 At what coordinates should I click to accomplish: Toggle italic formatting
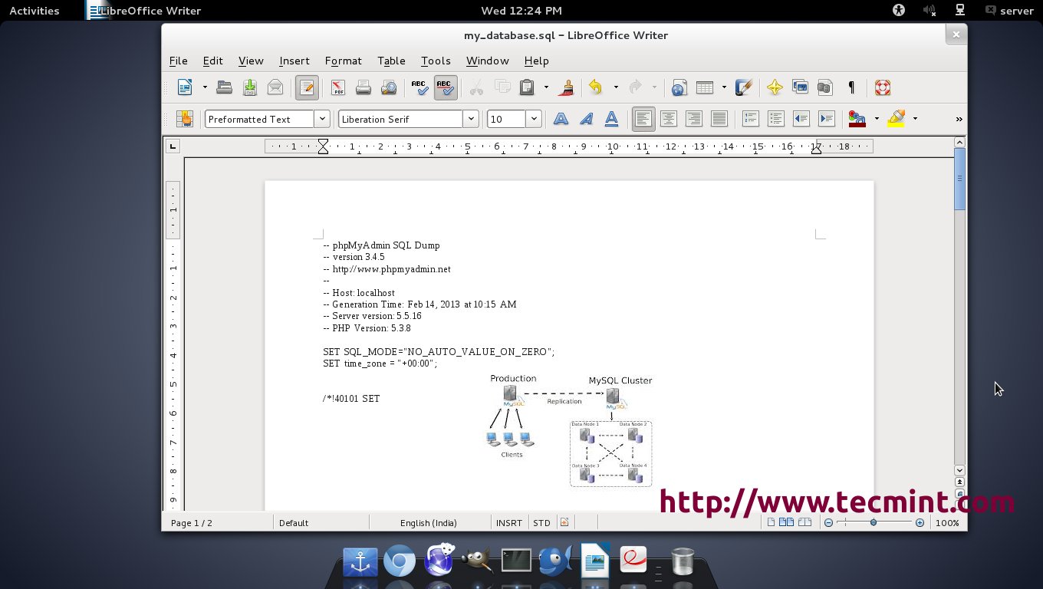[587, 119]
